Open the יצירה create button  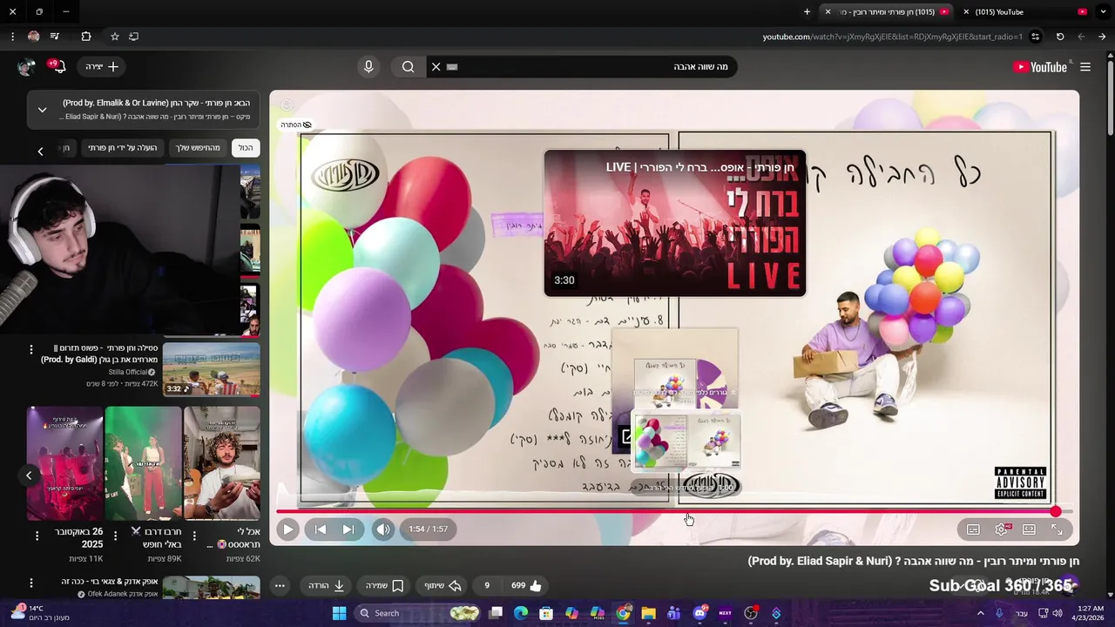[x=102, y=67]
